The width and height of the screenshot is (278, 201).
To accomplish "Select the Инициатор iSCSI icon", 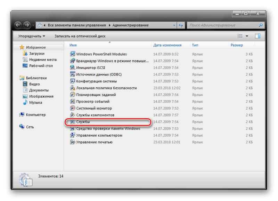I will pos(73,68).
